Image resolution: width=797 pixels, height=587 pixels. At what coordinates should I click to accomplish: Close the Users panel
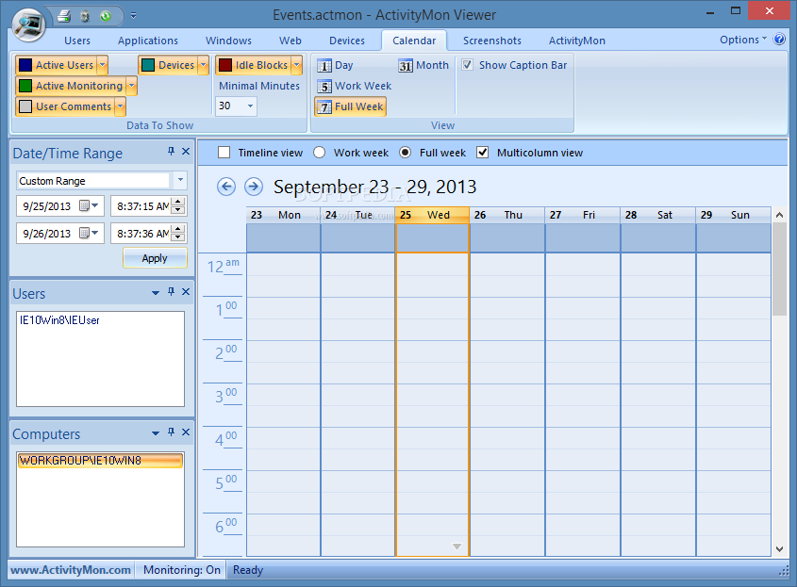186,291
